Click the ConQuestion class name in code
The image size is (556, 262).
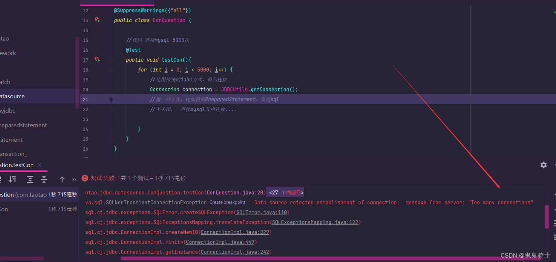169,20
